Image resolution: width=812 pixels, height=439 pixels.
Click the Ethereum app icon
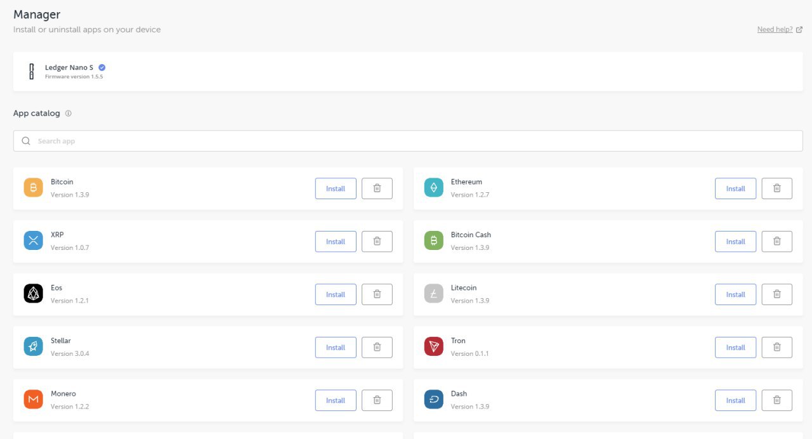(x=434, y=188)
